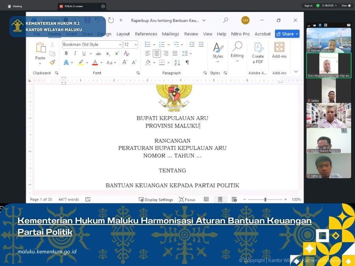Apply Italic formatting
The height and width of the screenshot is (266, 355).
coord(75,53)
